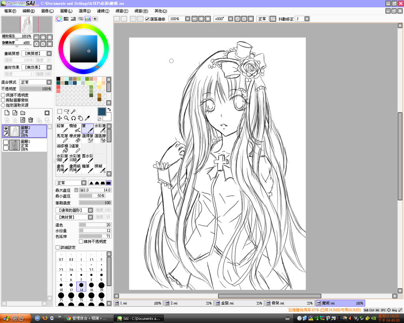
Task: Choose the magic wand tool
Action: [x=73, y=111]
